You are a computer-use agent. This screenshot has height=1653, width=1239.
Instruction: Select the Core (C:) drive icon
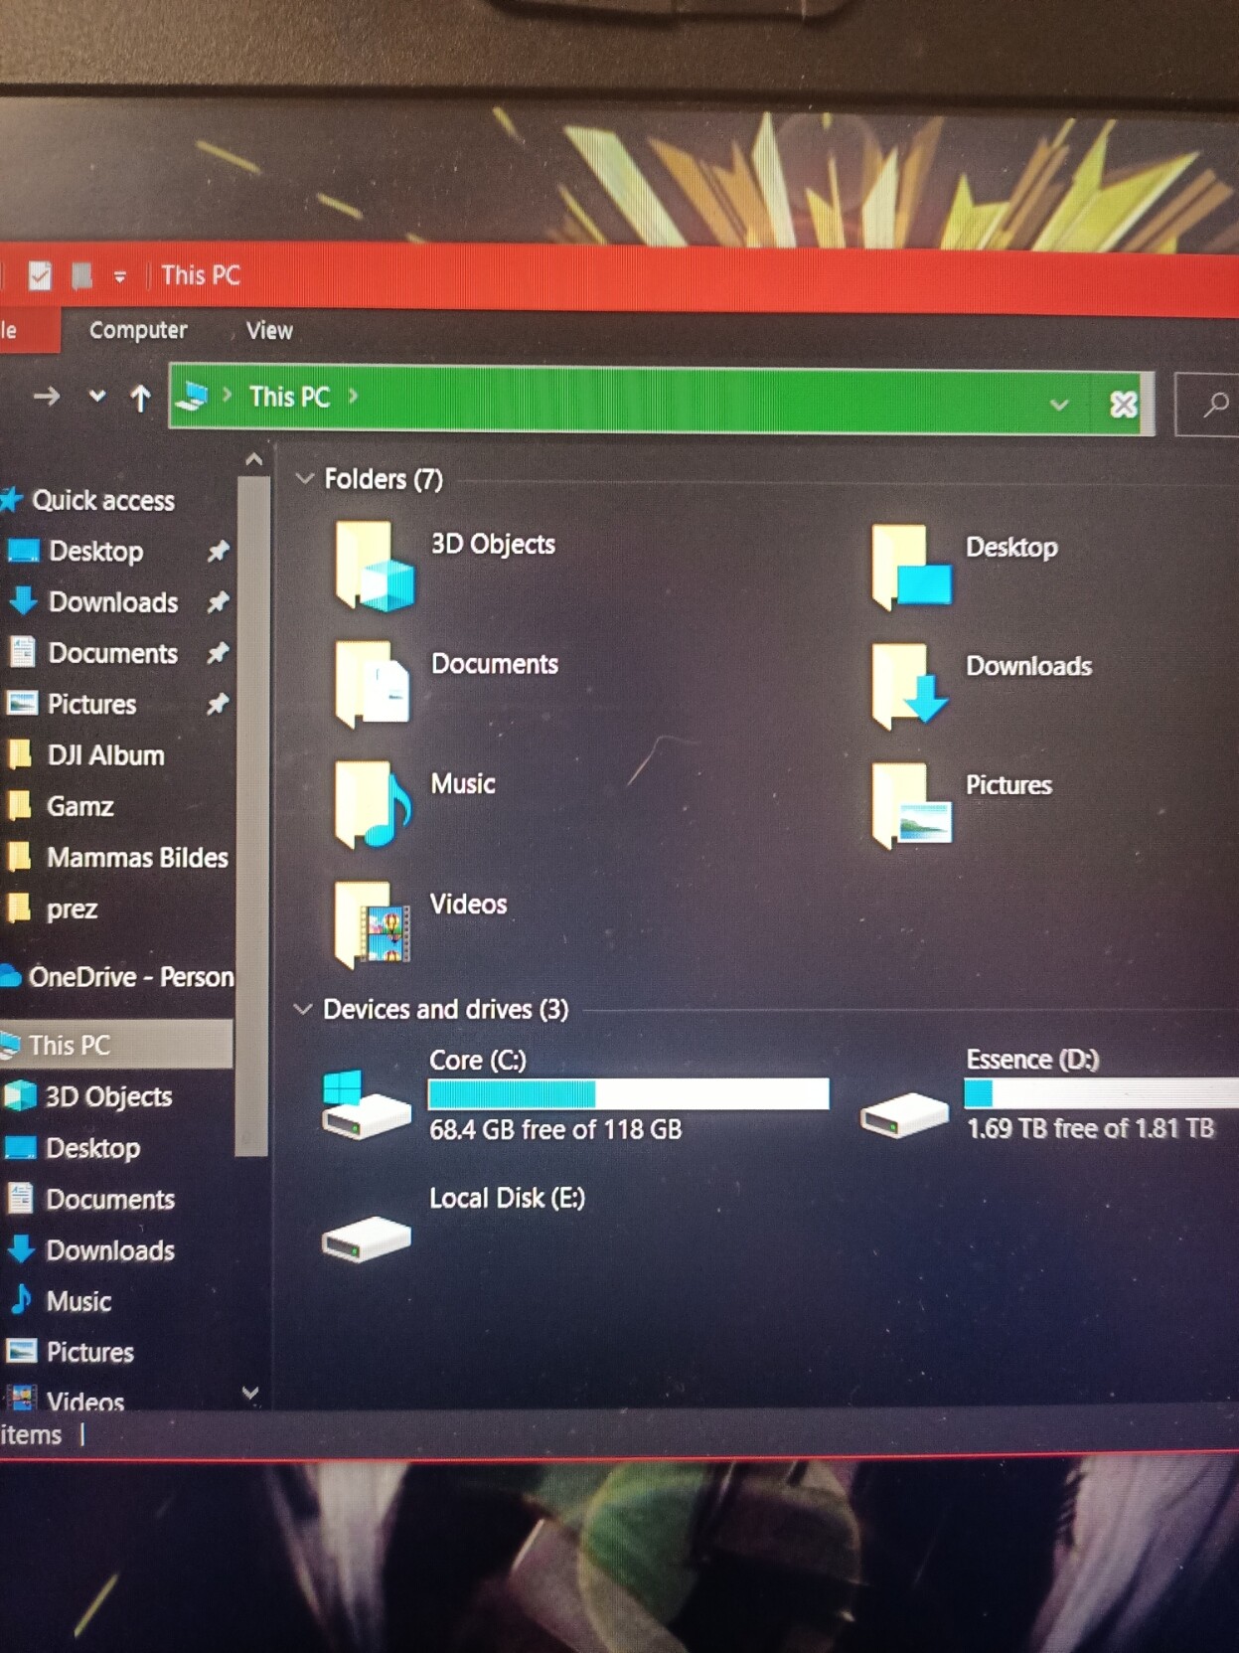[x=366, y=1104]
